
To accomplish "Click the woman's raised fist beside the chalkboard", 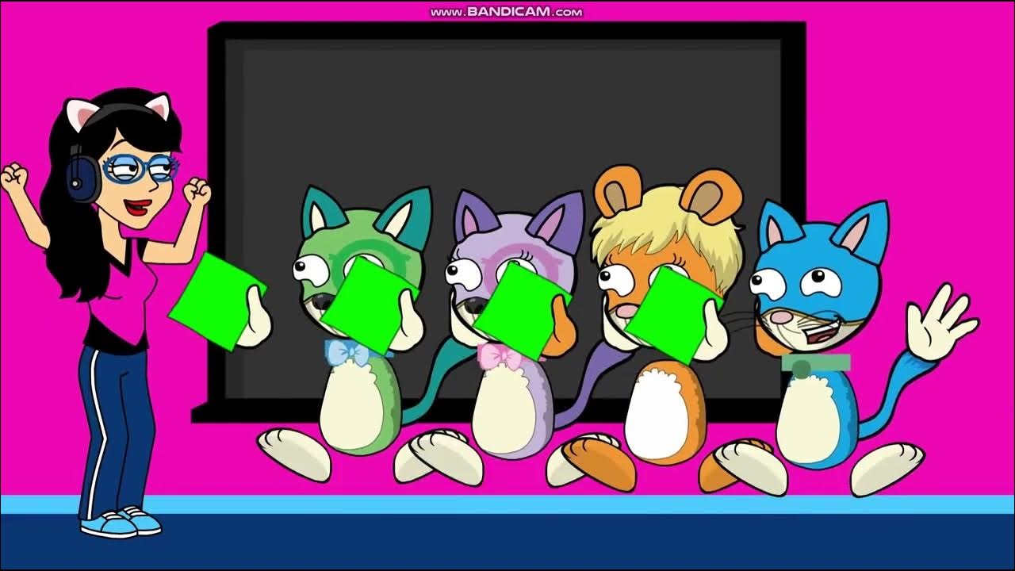I will pyautogui.click(x=197, y=192).
